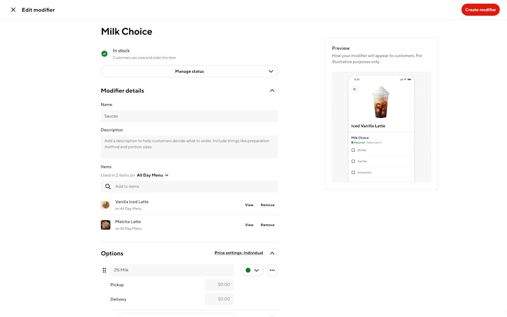The height and width of the screenshot is (317, 507).
Task: Click the Description text area
Action: [189, 147]
